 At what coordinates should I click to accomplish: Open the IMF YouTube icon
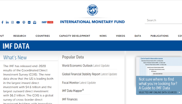[18, 22]
